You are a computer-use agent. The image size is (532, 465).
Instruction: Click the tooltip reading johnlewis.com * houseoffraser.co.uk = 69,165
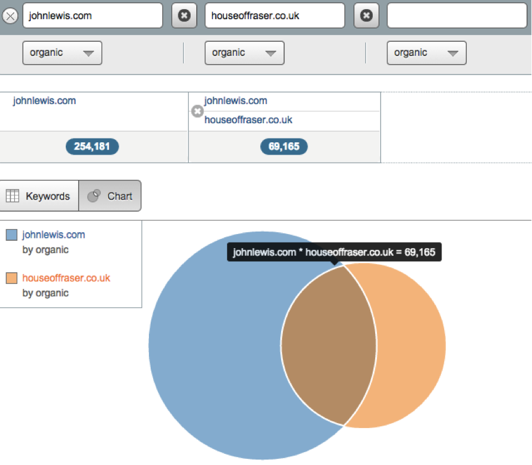(334, 252)
